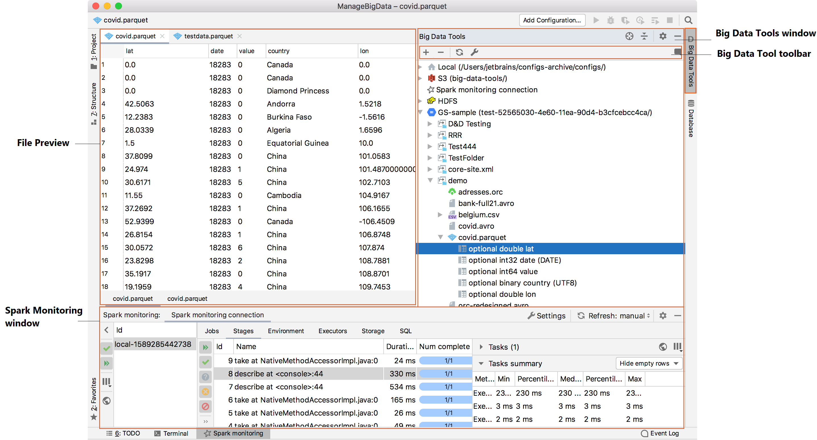Toggle unknown status stages filter question icon
The height and width of the screenshot is (440, 817).
pos(205,377)
